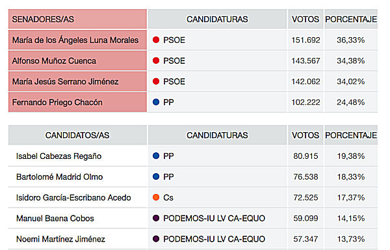The image size is (390, 250).
Task: Click the purple dot in Noemi Martínez Jiménez row
Action: [x=156, y=239]
